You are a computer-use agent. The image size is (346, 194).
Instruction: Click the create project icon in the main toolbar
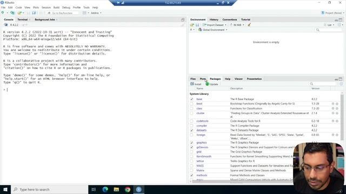click(12, 13)
